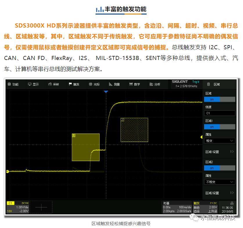Open the 光标 cursors menu
This screenshot has width=243, height=228.
[x=94, y=84]
